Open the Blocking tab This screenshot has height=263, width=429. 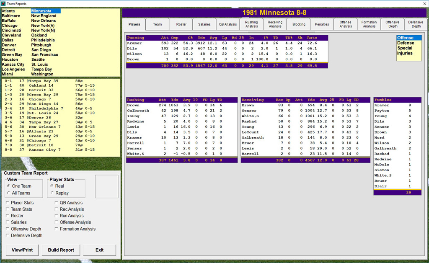point(299,24)
